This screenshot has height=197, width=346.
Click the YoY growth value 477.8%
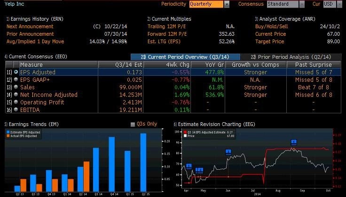[214, 72]
